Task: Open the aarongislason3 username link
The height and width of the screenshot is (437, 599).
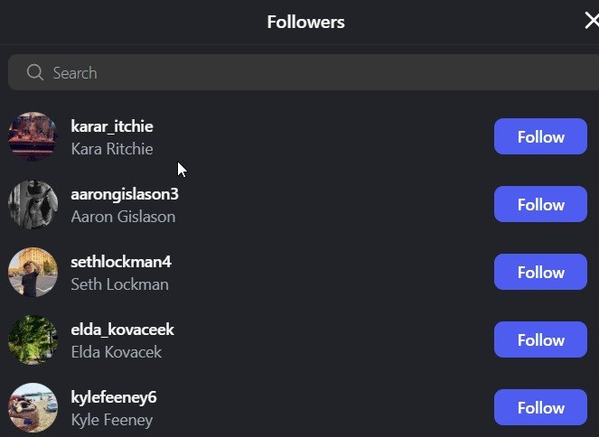Action: [125, 194]
